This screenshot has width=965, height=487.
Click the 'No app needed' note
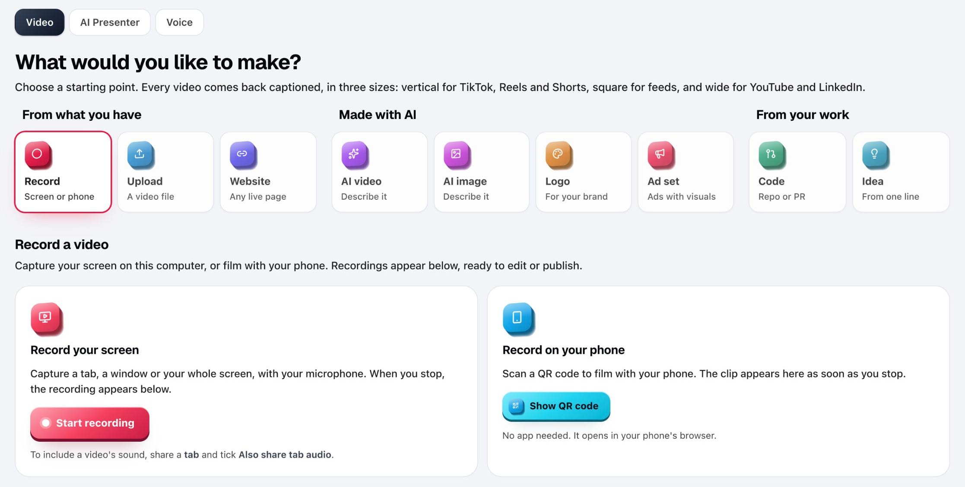click(x=609, y=436)
